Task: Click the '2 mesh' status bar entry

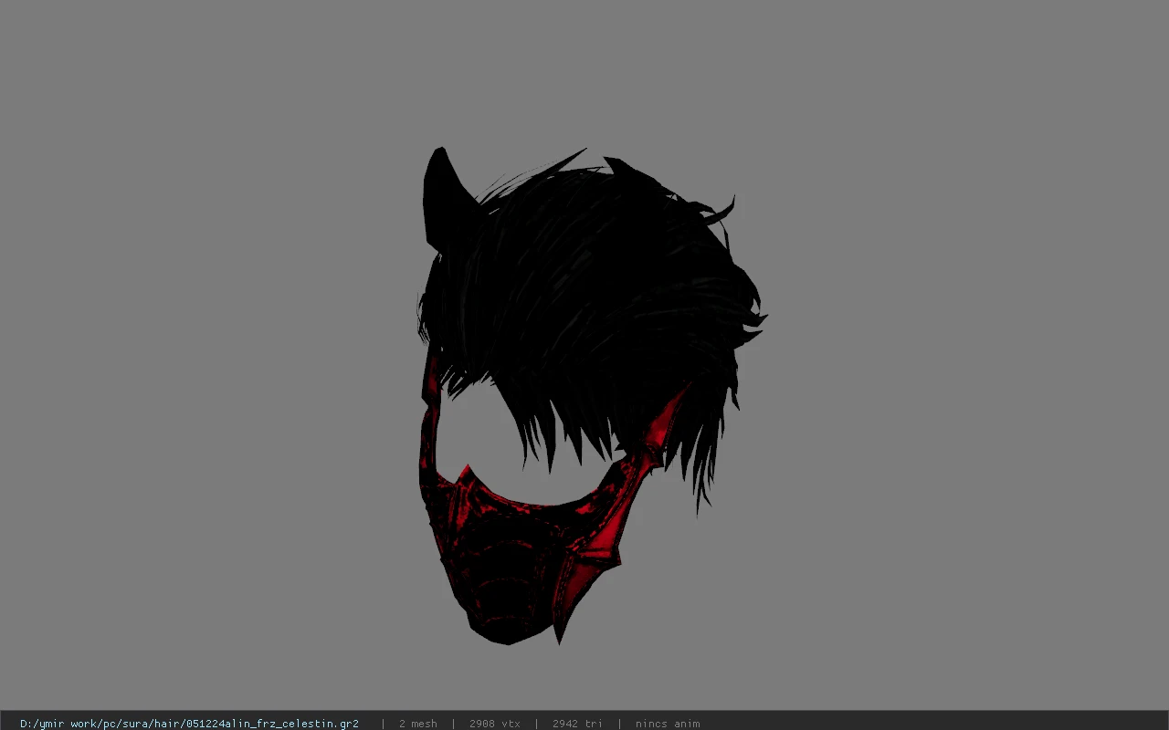Action: tap(418, 724)
